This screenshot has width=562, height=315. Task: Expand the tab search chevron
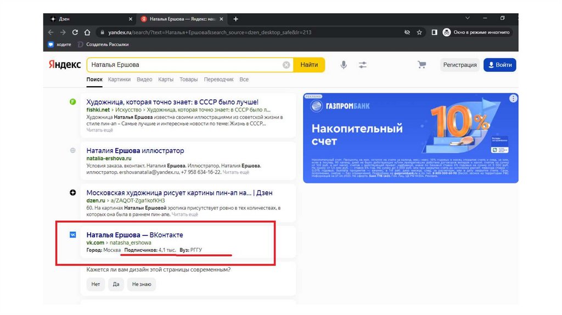(468, 18)
